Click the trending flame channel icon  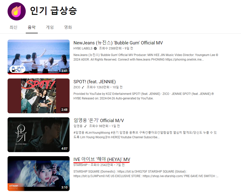coord(17,11)
